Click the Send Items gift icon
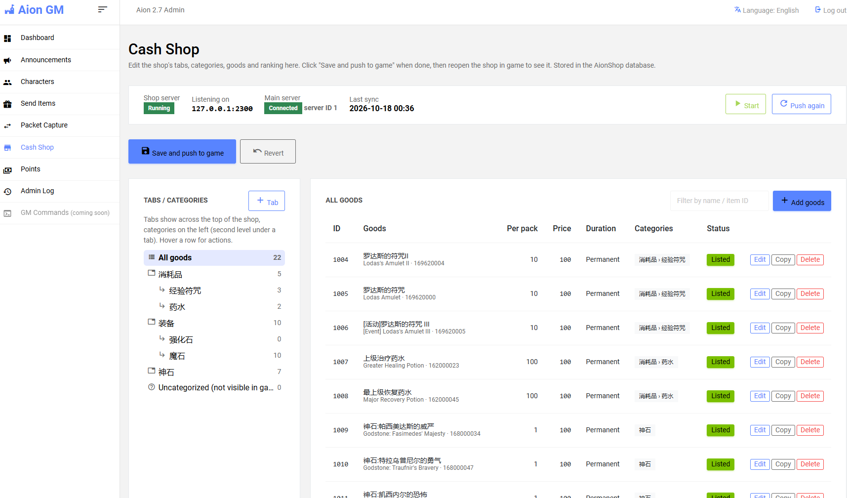The width and height of the screenshot is (847, 498). pos(7,104)
